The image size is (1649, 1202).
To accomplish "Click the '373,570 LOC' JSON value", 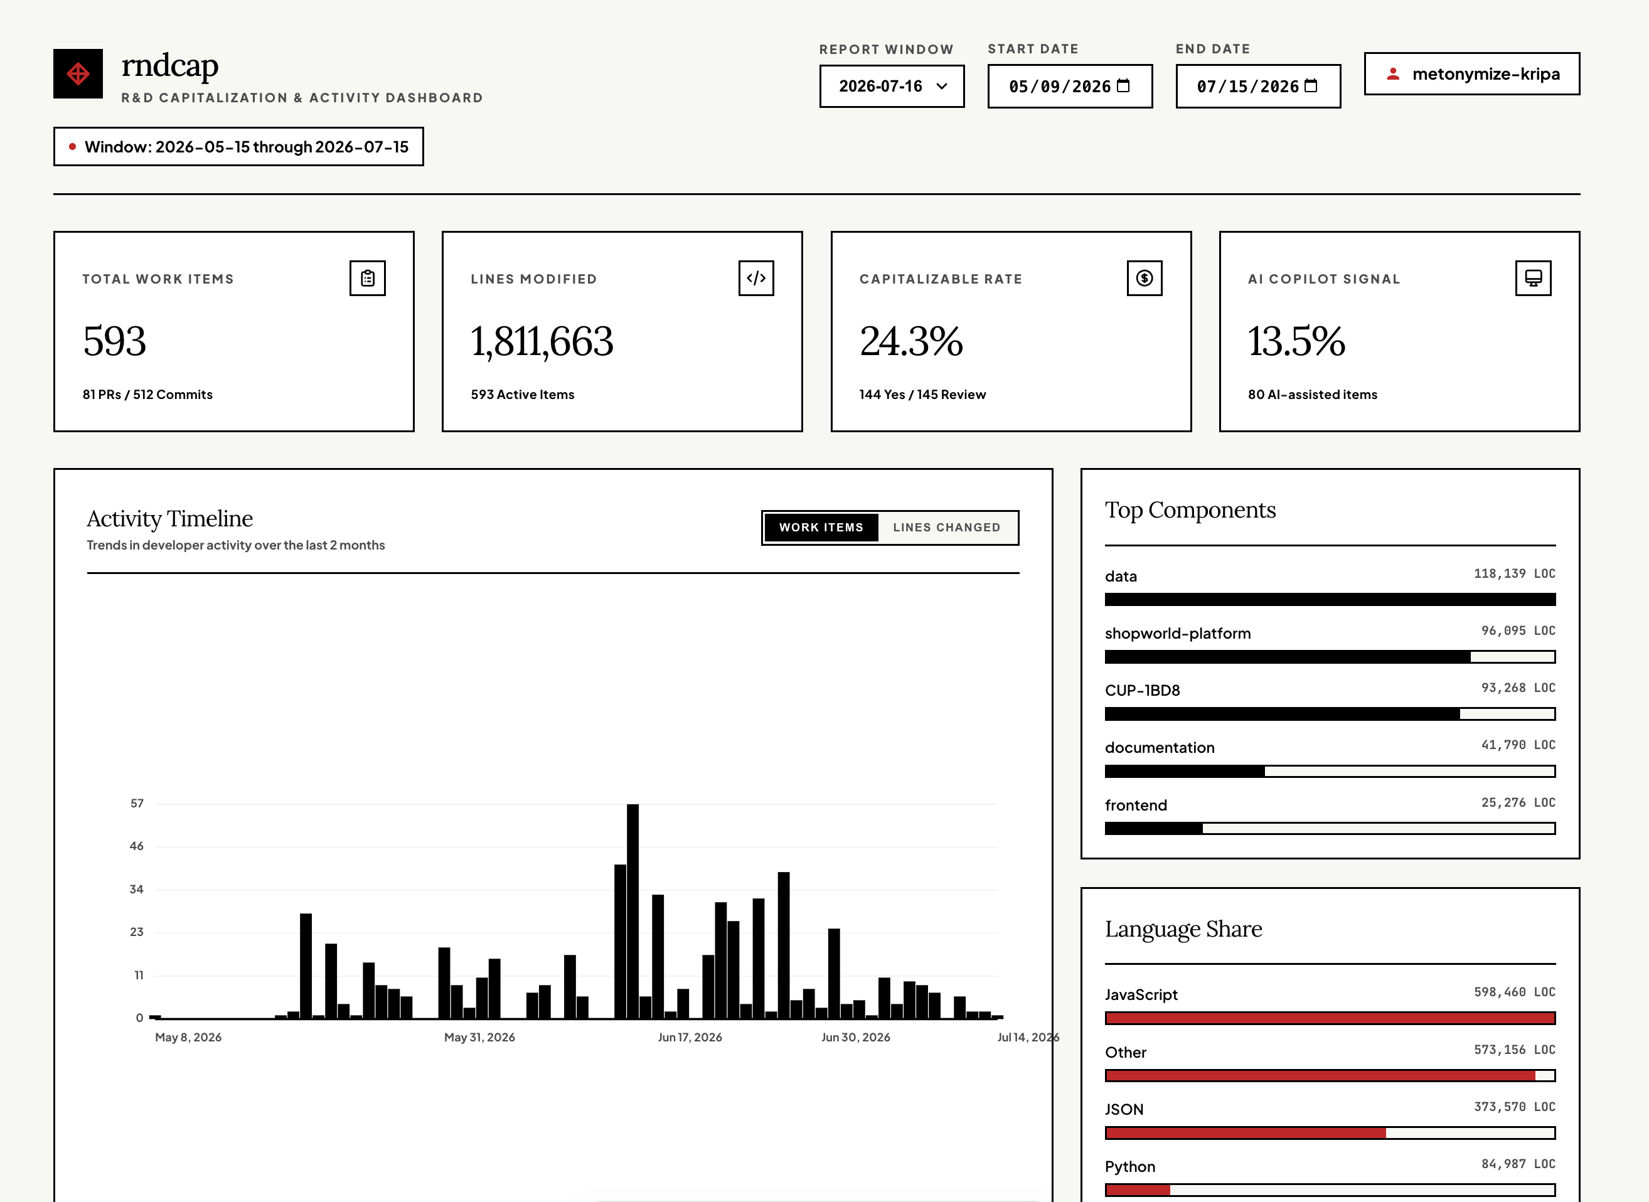I will pyautogui.click(x=1514, y=1107).
